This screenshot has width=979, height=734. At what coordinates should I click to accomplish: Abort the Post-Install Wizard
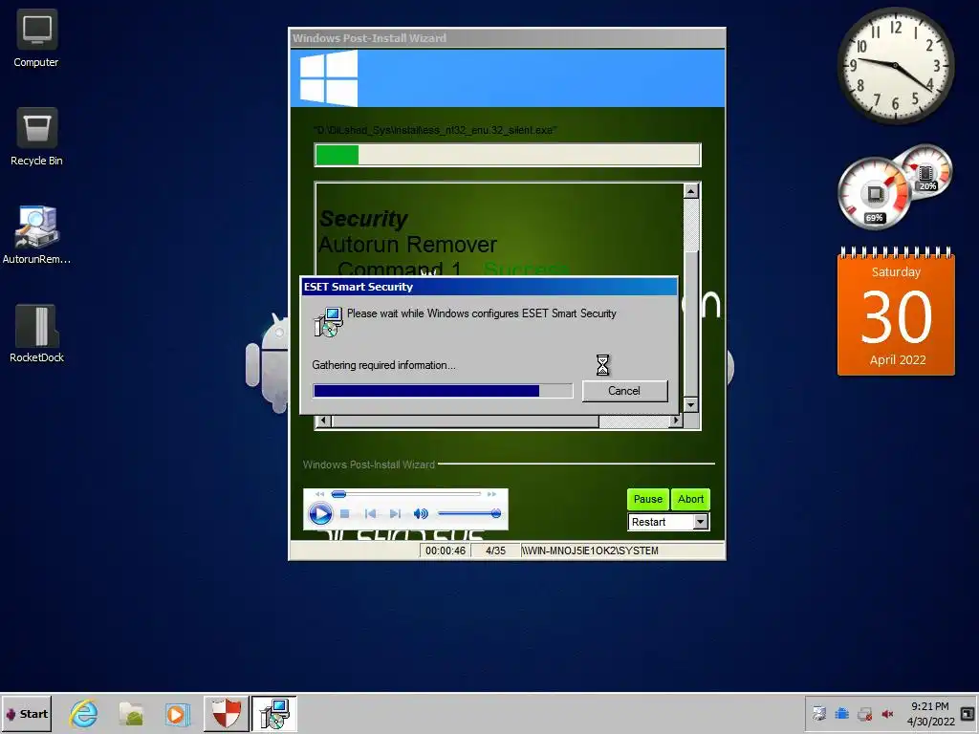690,499
